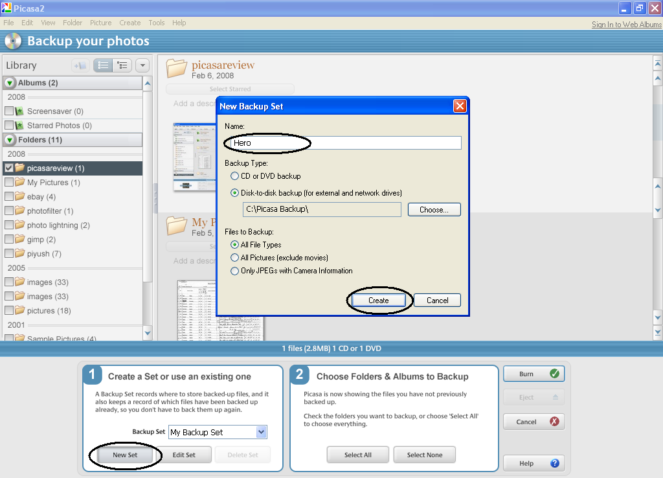This screenshot has height=478, width=663.
Task: Click the Picasa2 logo in title bar
Action: [x=6, y=8]
